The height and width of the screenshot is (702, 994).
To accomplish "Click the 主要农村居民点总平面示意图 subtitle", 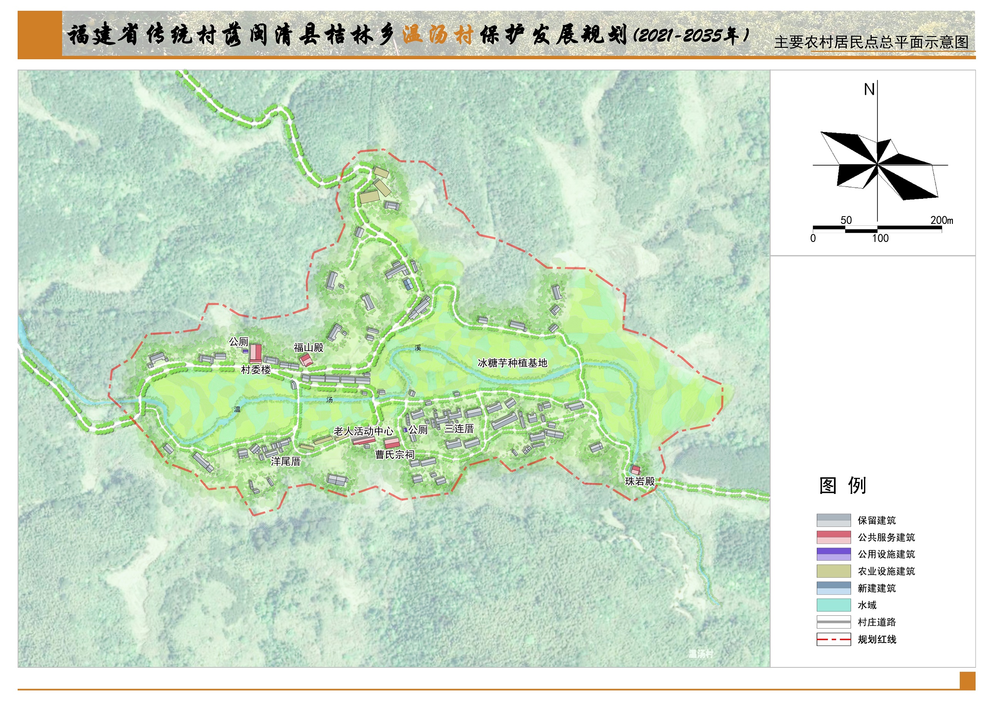I will 871,42.
